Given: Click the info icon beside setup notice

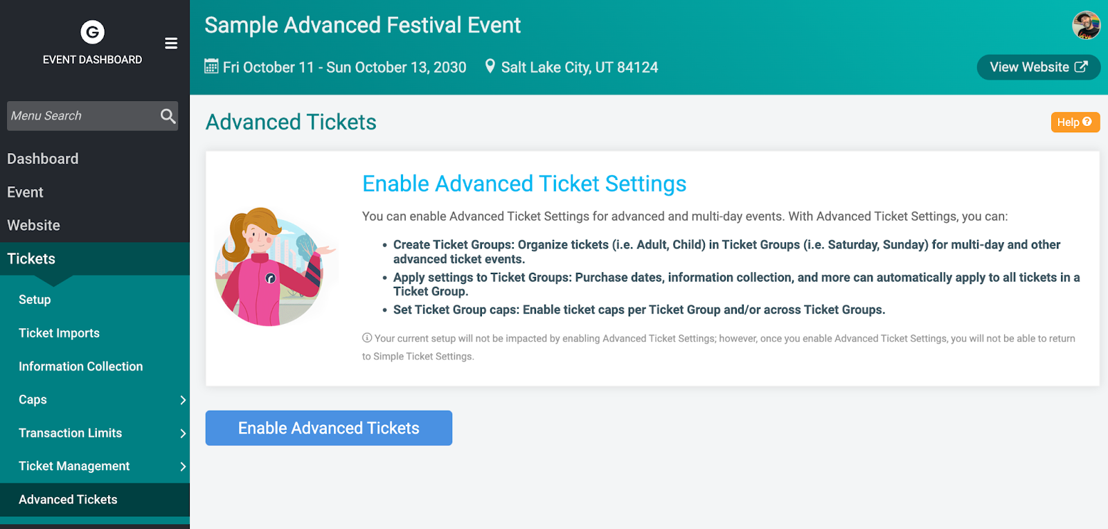Looking at the screenshot, I should (x=367, y=338).
